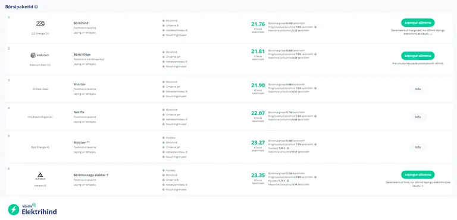Click Alexela logo
This screenshot has width=457, height=220.
pyautogui.click(x=40, y=176)
